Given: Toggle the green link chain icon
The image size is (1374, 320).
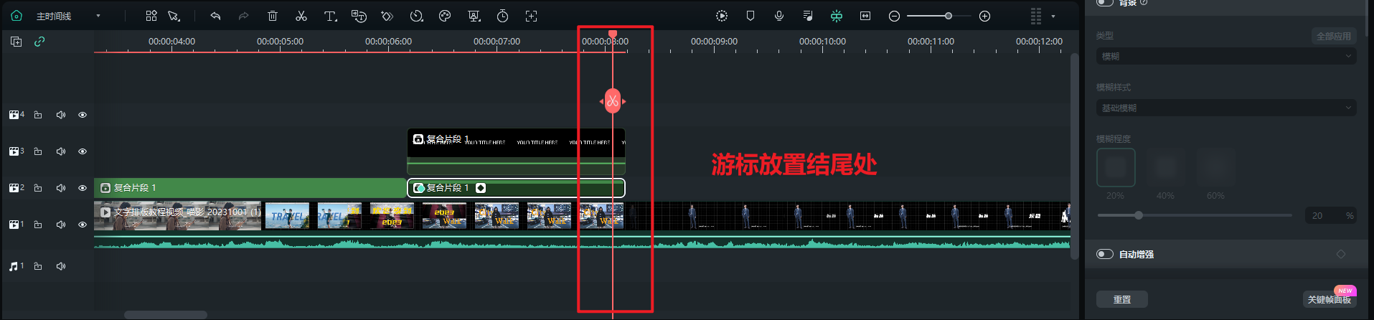Looking at the screenshot, I should point(39,42).
